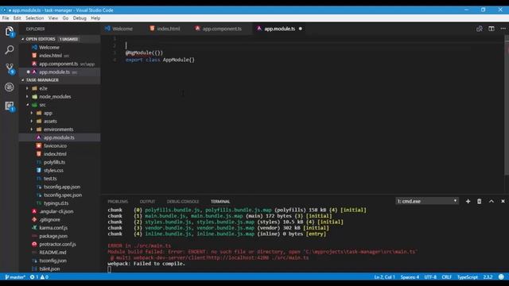Open styles.css in the file tree
This screenshot has width=509, height=286.
click(x=53, y=170)
